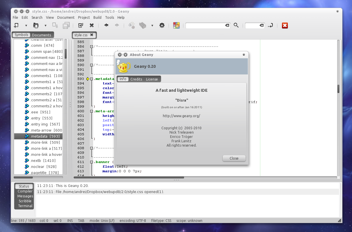Viewport: 352px width, 232px height.
Task: Collapse .metadata fold at line 593
Action: click(x=91, y=79)
